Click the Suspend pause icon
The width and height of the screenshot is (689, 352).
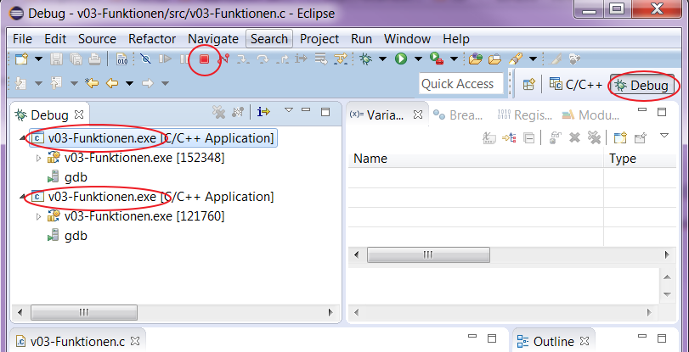184,59
